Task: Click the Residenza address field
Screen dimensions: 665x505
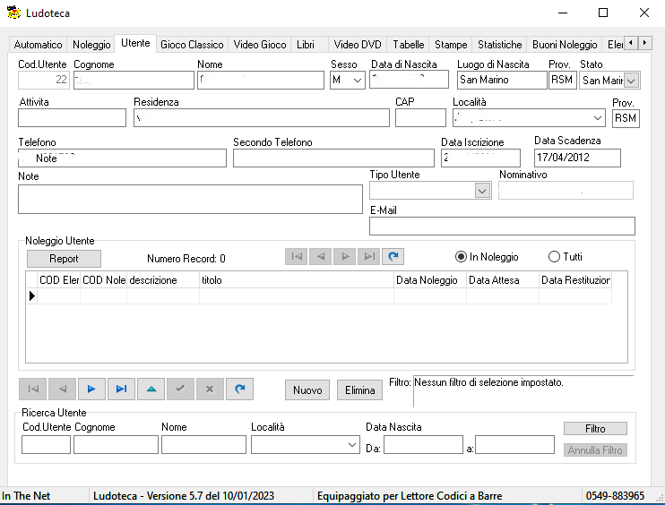Action: click(x=262, y=118)
